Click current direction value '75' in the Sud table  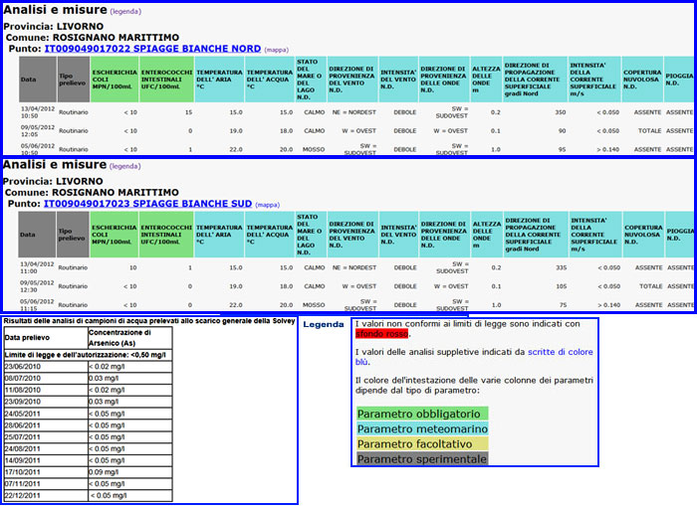tap(563, 305)
